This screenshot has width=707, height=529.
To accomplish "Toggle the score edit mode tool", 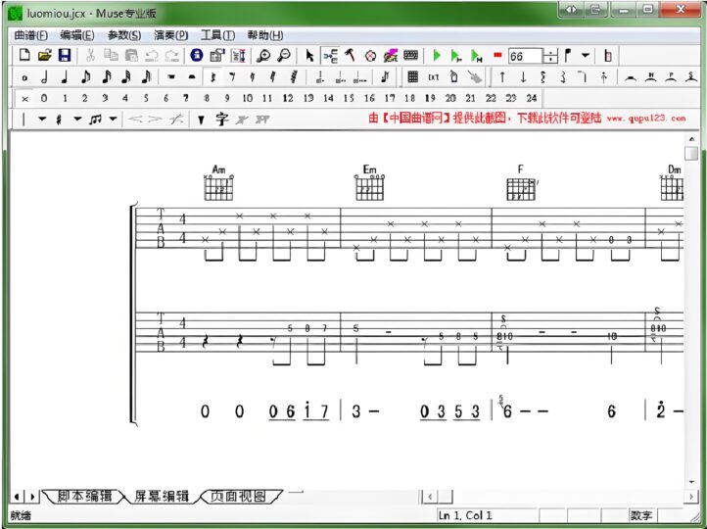I will [330, 56].
